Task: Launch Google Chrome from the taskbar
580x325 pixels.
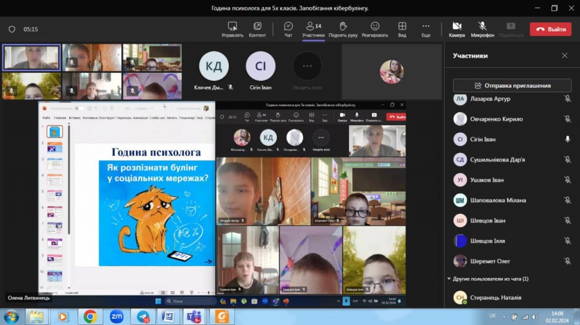Action: (x=90, y=317)
